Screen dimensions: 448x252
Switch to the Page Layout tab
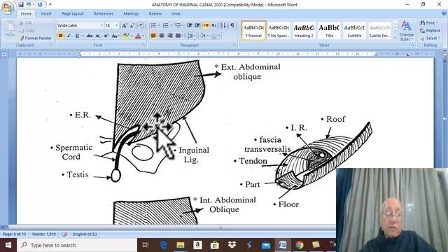(73, 14)
